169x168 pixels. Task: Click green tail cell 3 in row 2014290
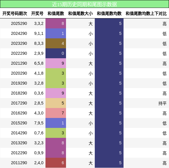tap(56, 133)
